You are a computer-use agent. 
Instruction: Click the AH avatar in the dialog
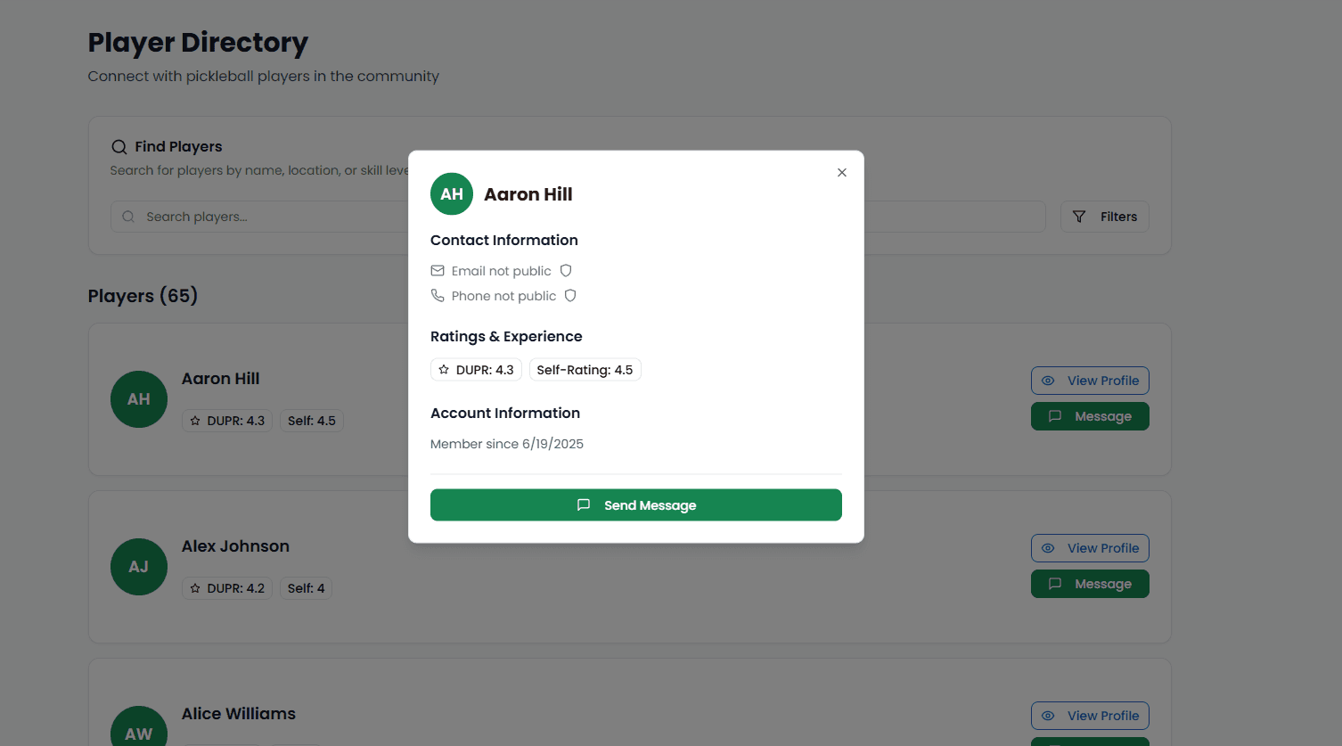(452, 194)
